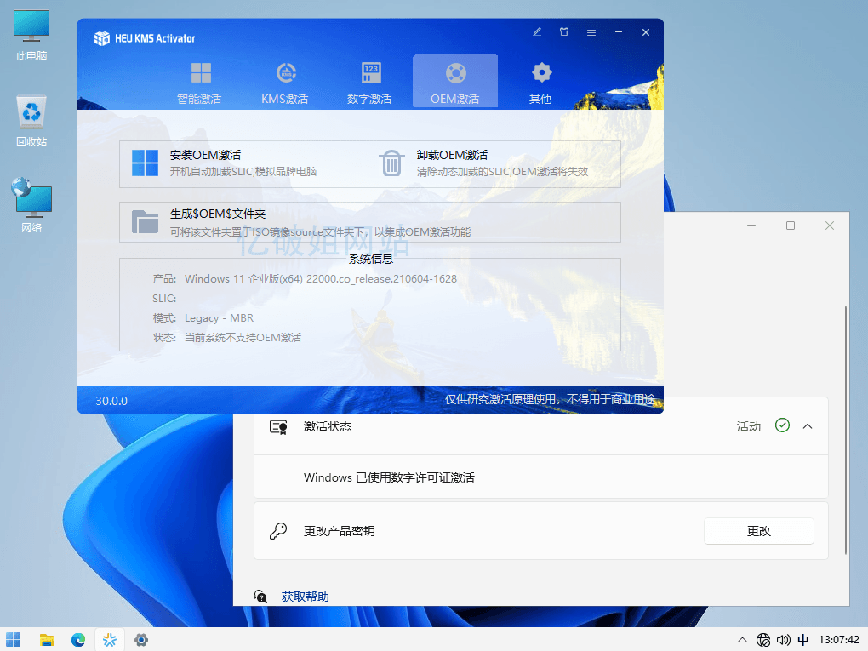The image size is (868, 651).
Task: Close the Settings window
Action: tap(829, 226)
